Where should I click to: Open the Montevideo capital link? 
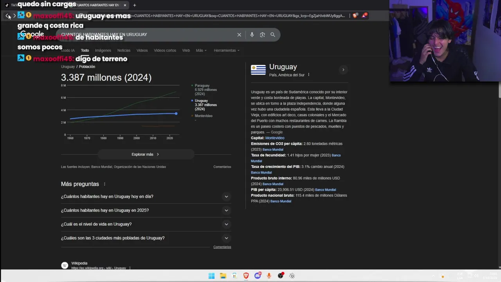(x=275, y=138)
